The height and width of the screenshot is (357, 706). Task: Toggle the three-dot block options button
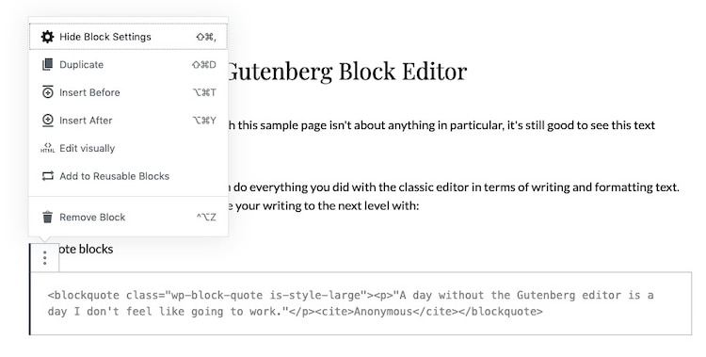44,258
